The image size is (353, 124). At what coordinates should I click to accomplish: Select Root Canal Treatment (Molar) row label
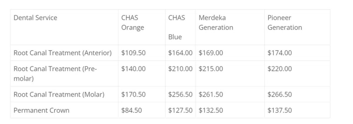(x=59, y=95)
